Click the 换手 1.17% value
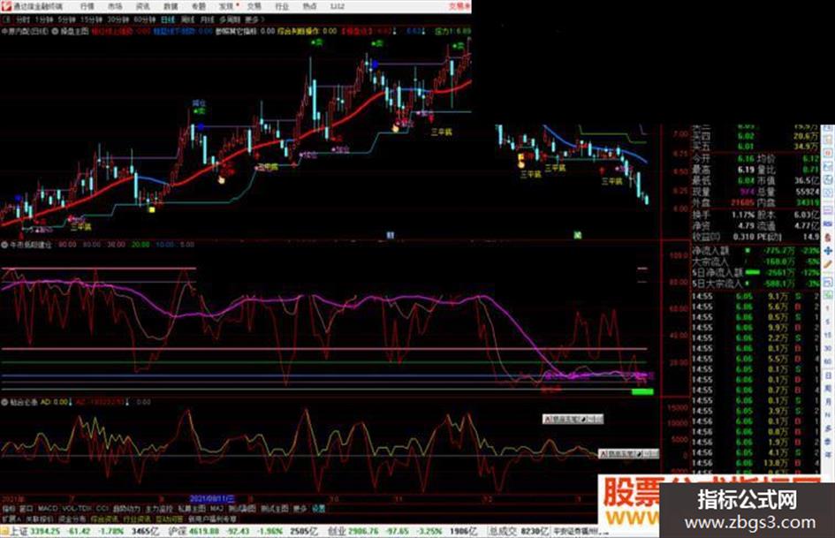835x538 pixels. click(743, 215)
